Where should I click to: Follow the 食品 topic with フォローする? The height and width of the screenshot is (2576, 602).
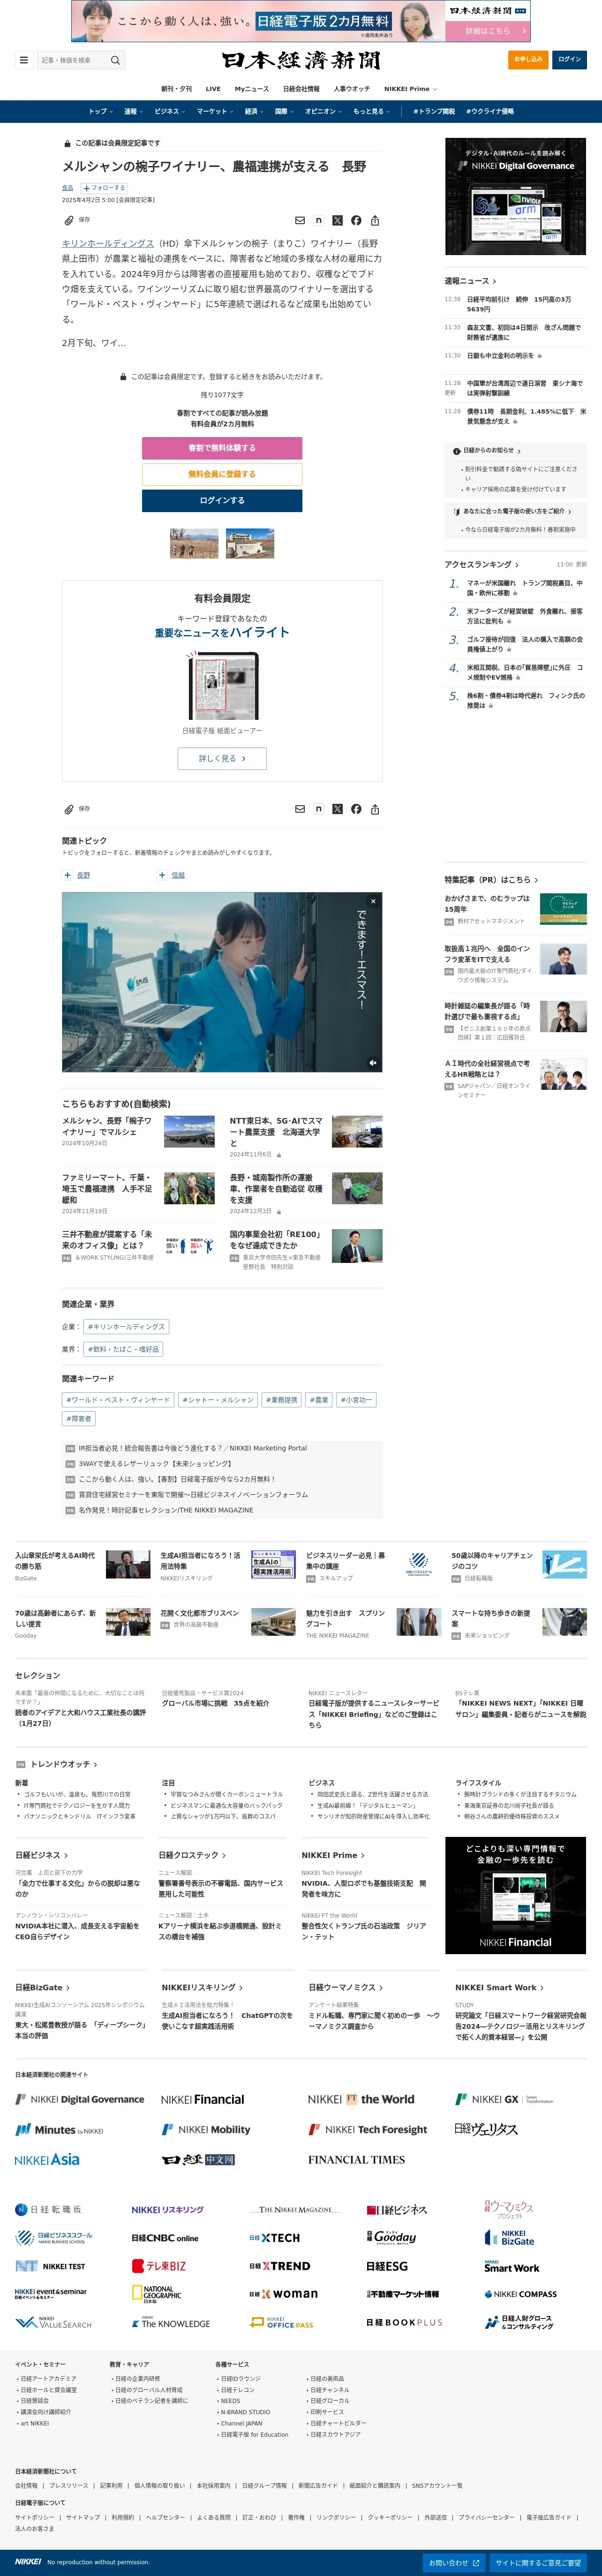coord(104,187)
